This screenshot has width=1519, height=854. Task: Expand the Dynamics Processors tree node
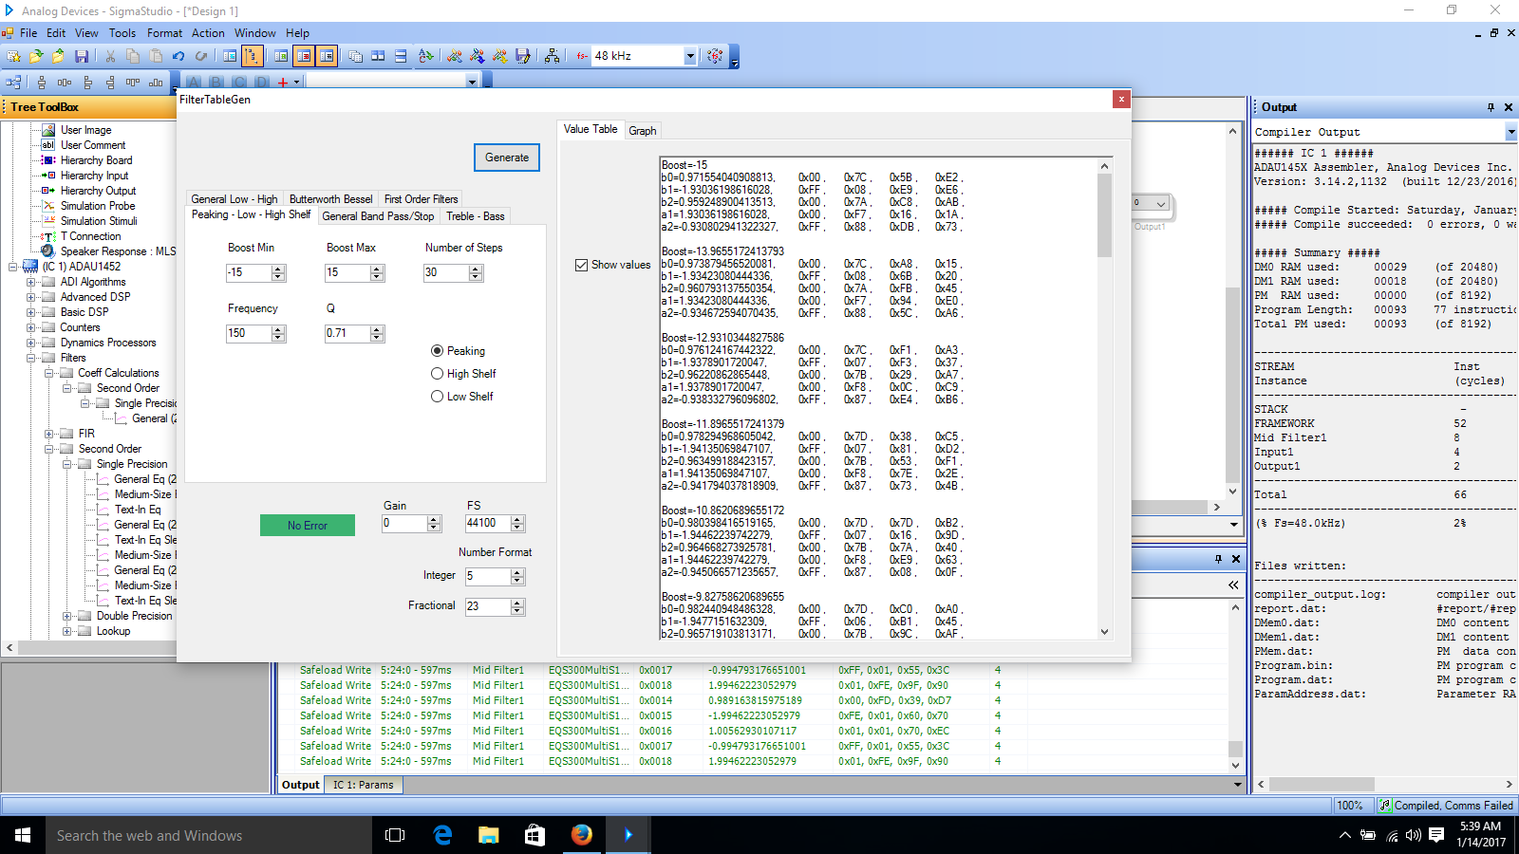[30, 343]
